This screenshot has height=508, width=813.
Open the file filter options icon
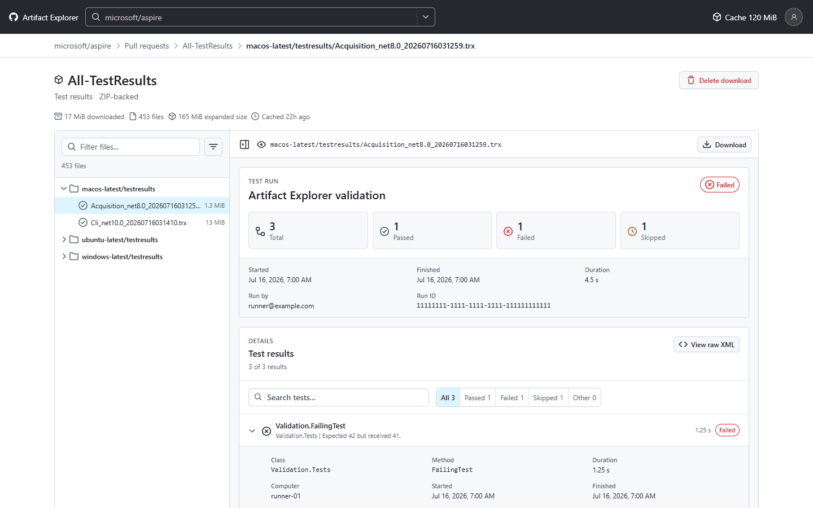(213, 147)
